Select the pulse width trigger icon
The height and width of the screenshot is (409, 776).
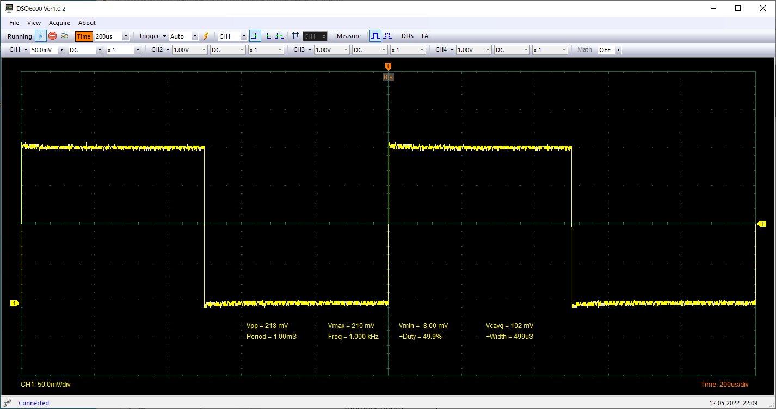click(x=279, y=36)
